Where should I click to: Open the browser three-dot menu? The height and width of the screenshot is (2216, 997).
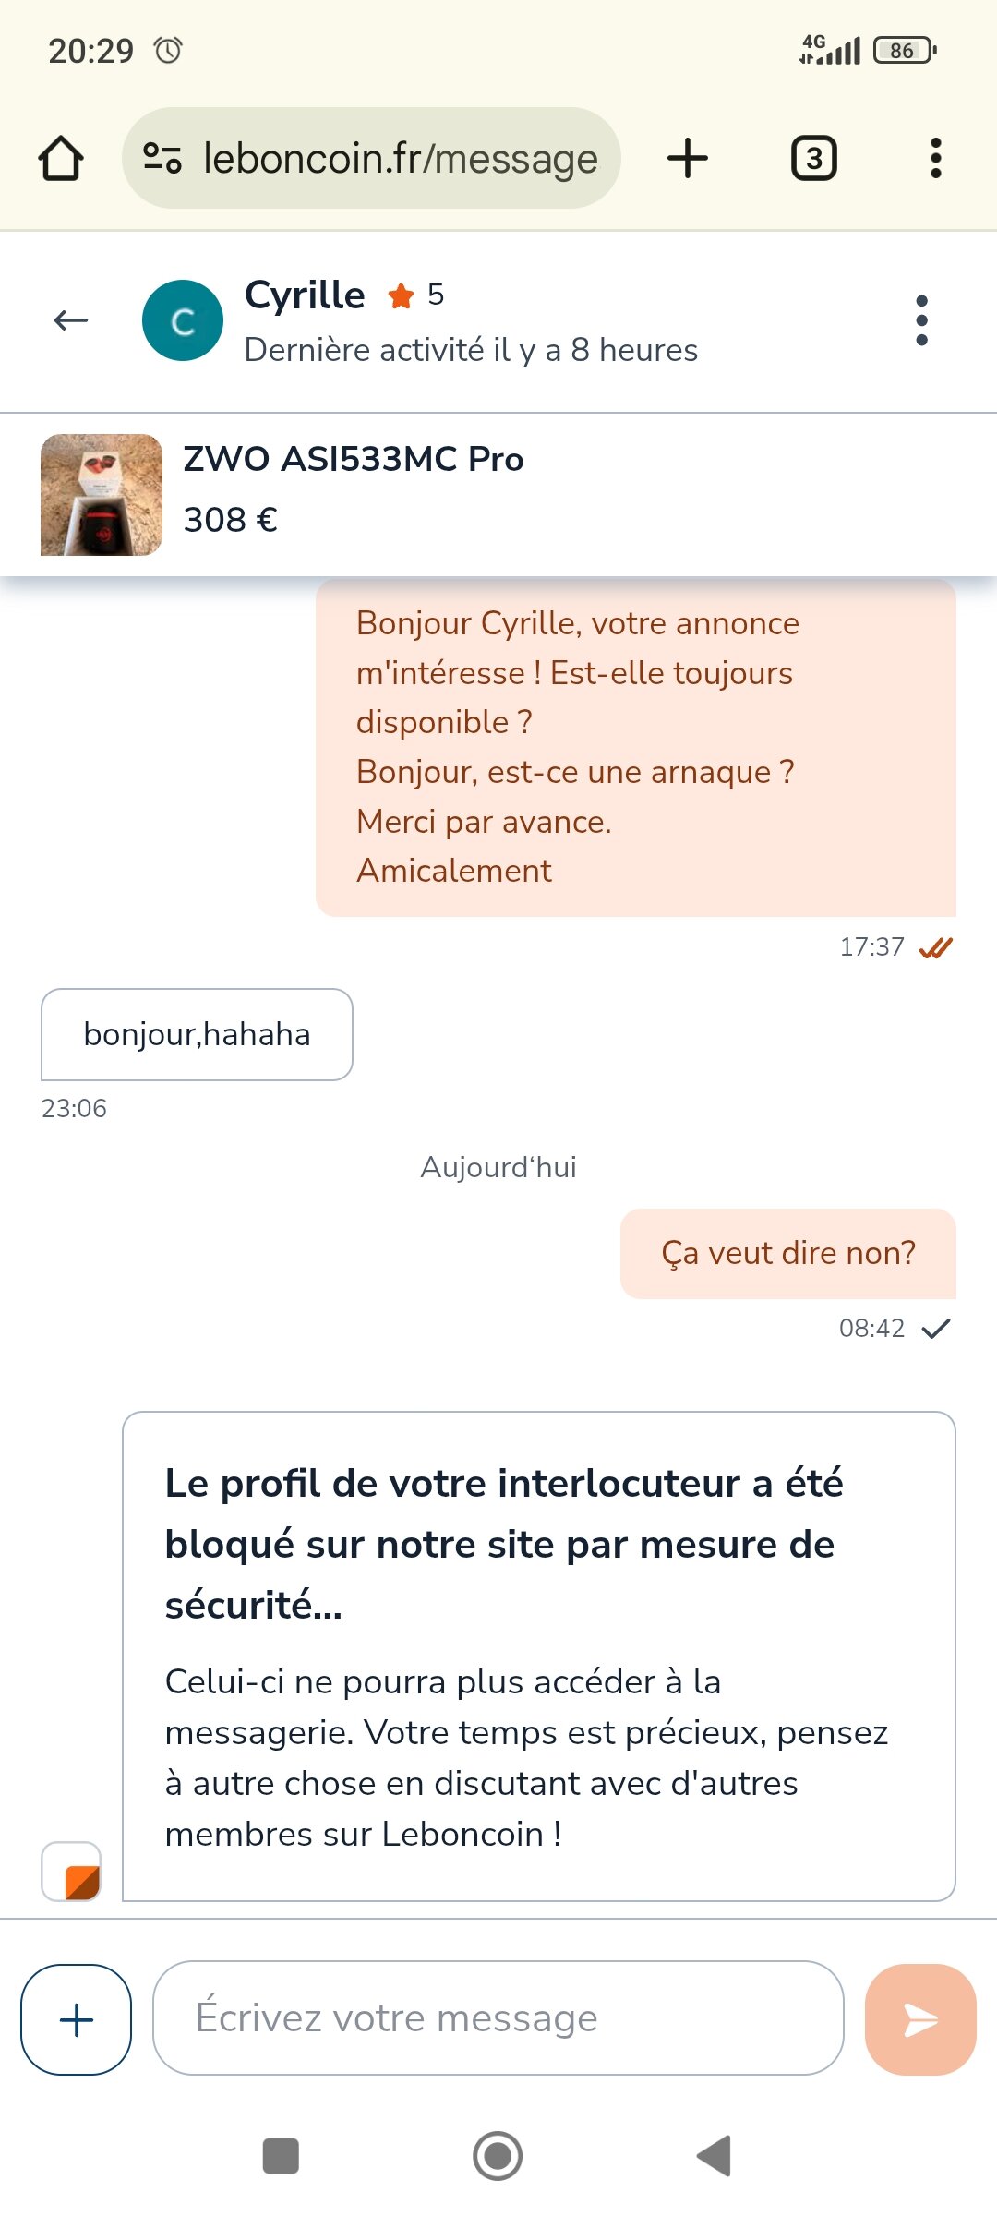pyautogui.click(x=935, y=158)
